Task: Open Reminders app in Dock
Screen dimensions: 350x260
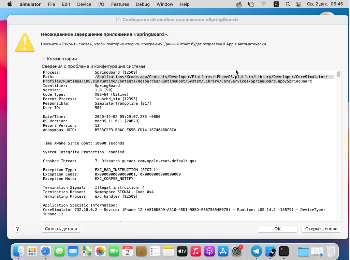Action: 155,251
